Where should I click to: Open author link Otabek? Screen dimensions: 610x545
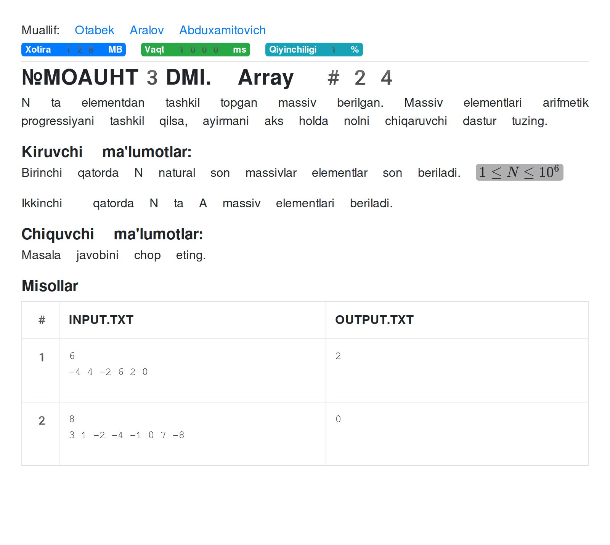coord(94,30)
